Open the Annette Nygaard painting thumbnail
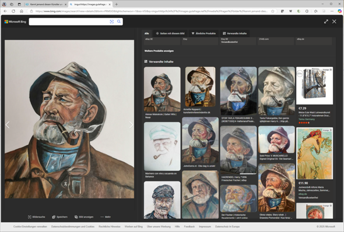The width and height of the screenshot is (344, 232). [x=201, y=87]
